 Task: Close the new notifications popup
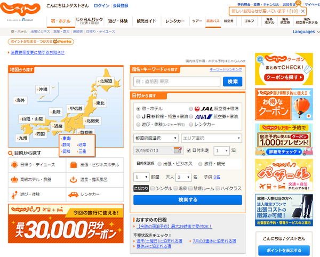click(303, 11)
